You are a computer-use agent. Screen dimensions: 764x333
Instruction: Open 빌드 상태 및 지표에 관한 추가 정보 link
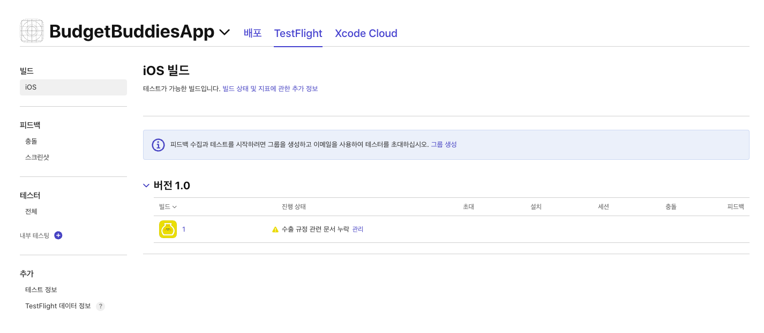coord(270,88)
